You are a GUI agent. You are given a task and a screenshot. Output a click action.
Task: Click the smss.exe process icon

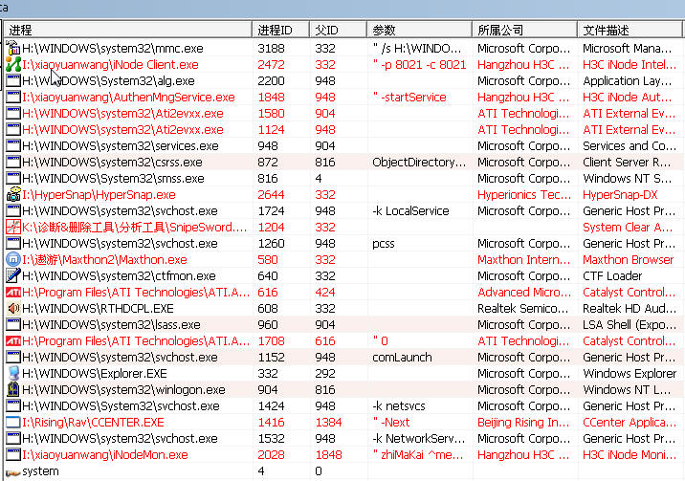(13, 179)
